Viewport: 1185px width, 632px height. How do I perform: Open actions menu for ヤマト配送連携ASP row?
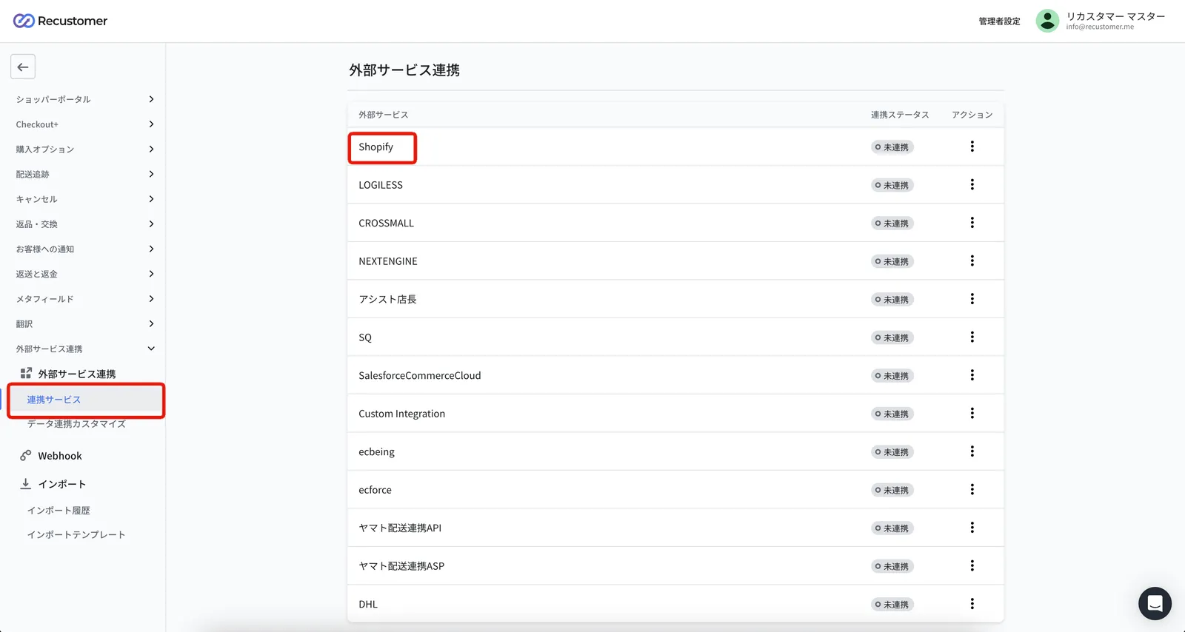pyautogui.click(x=972, y=565)
